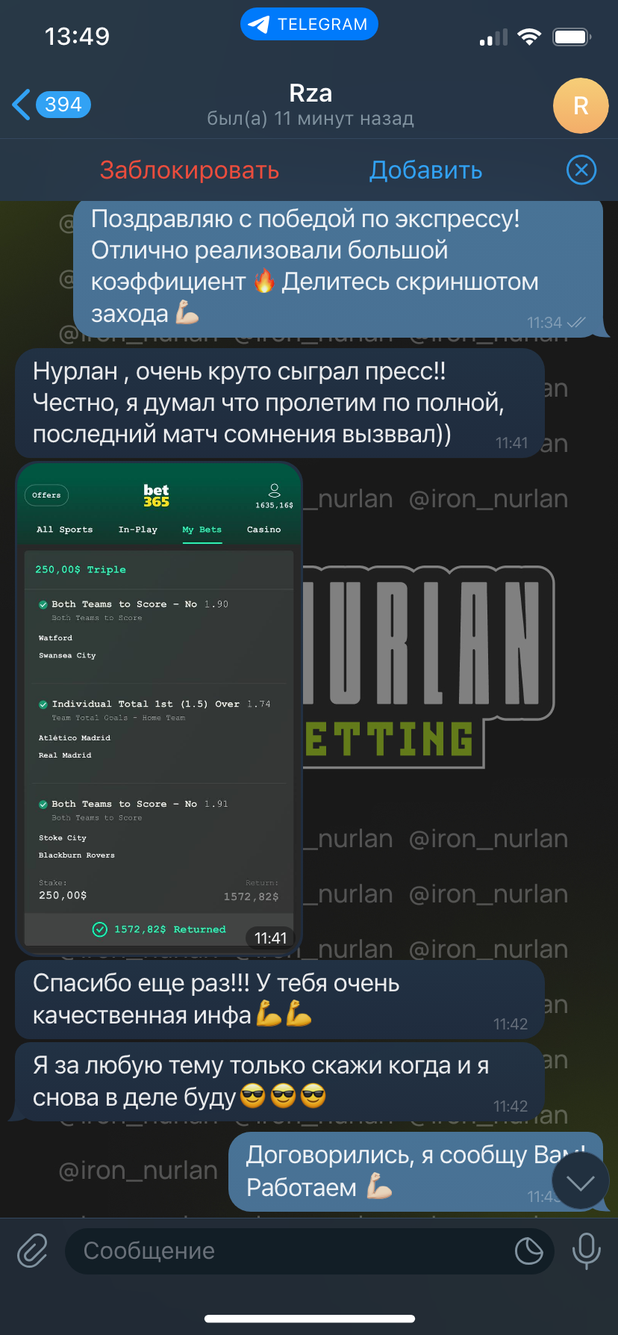The width and height of the screenshot is (618, 1335).
Task: Add contact with Добавить
Action: 426,170
